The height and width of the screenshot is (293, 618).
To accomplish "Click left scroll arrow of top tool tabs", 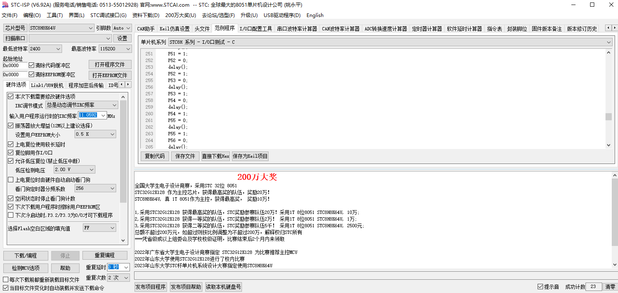I will pos(608,28).
